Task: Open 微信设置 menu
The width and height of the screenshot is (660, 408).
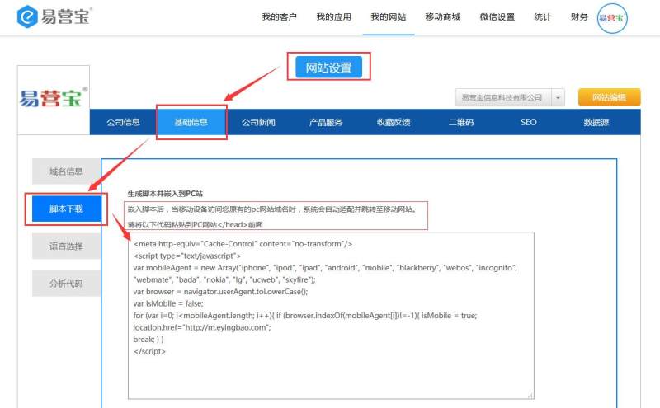Action: 497,16
